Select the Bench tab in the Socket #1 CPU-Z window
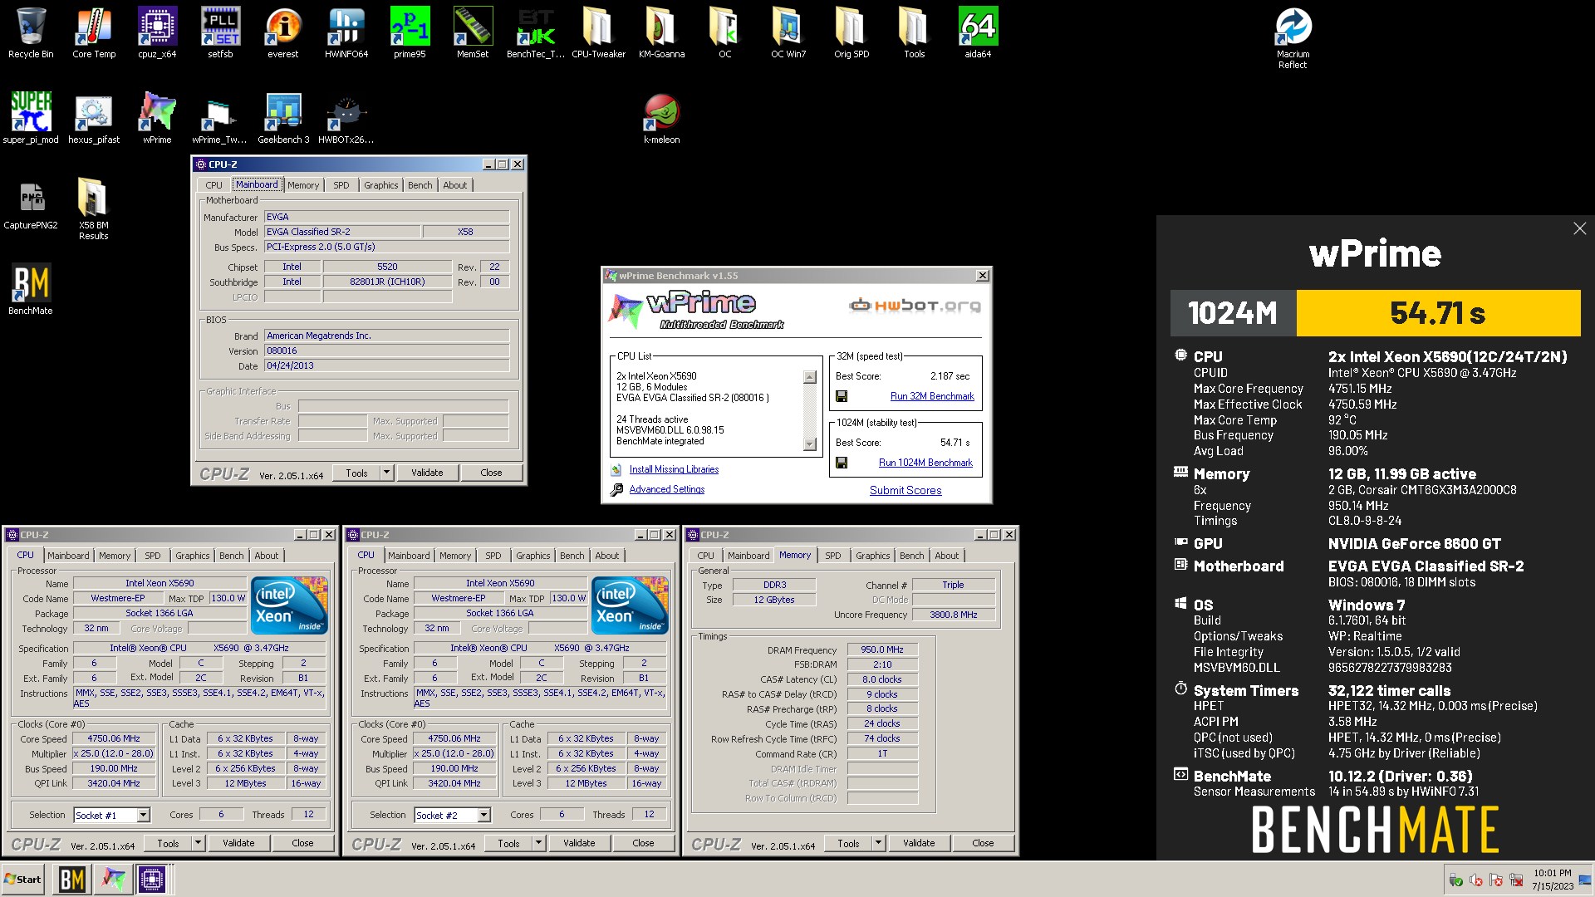Screen dimensions: 1595x897 point(232,556)
